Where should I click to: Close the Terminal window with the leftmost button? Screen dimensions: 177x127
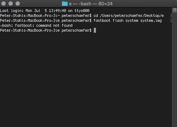click(4, 4)
